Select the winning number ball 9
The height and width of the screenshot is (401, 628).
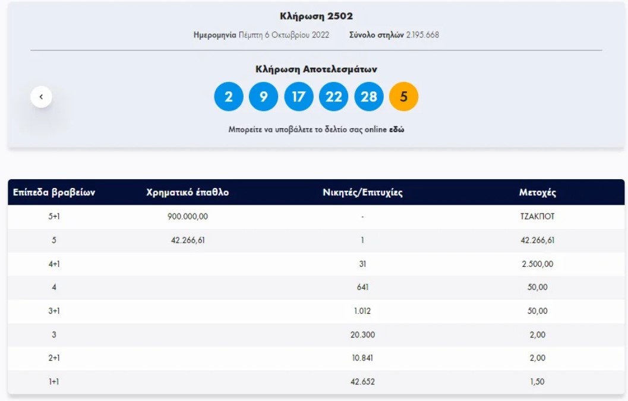(264, 96)
